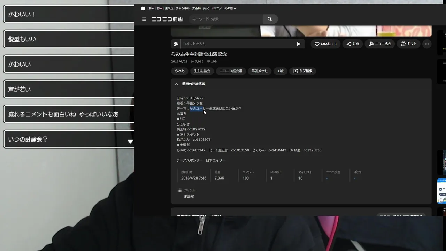The width and height of the screenshot is (446, 251).
Task: Click the 髪型もいい comment box
Action: 69,39
